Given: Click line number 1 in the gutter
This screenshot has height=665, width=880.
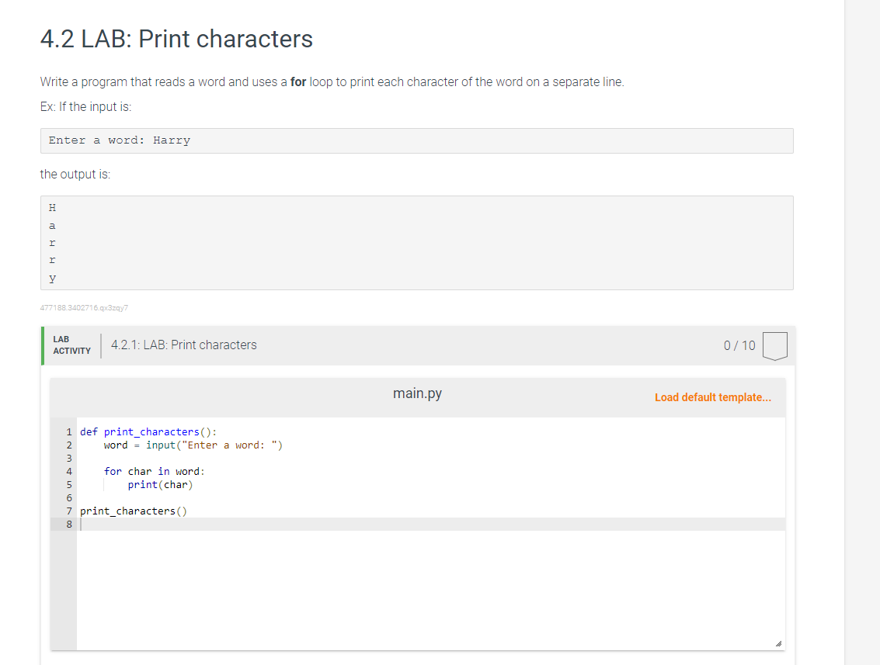Looking at the screenshot, I should click(69, 431).
